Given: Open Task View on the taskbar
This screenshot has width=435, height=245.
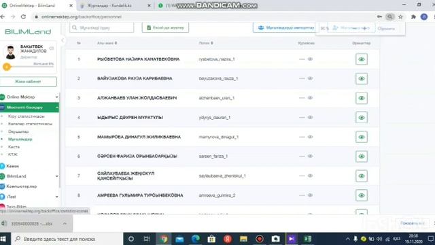Looking at the screenshot, I should [147, 239].
